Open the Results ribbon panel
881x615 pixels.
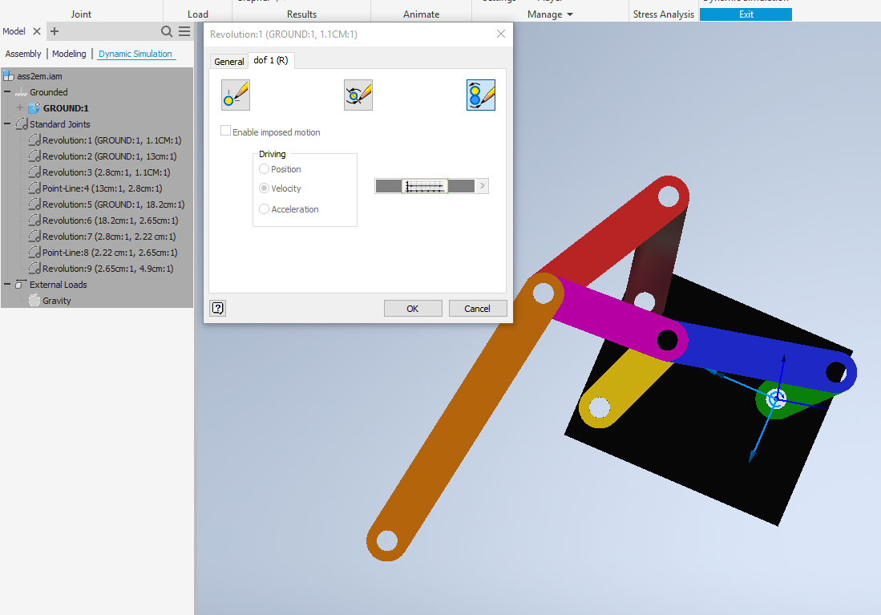click(301, 14)
